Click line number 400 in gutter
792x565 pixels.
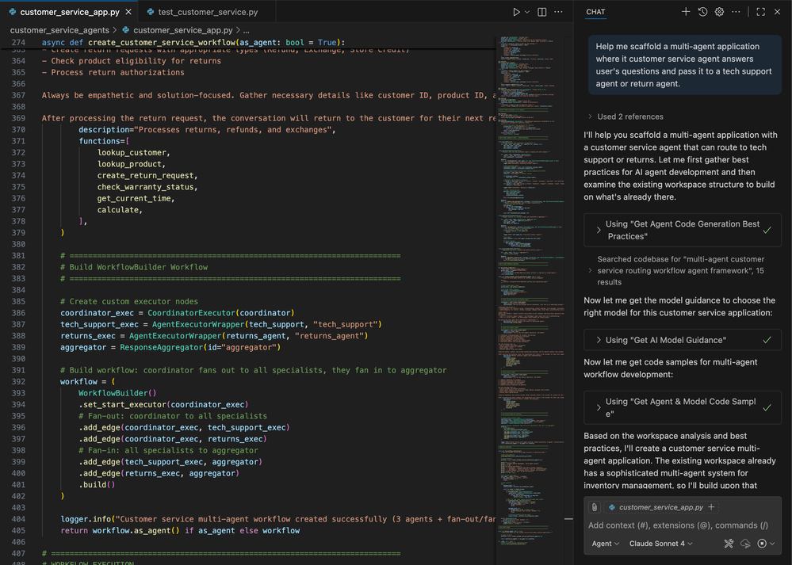coord(19,474)
